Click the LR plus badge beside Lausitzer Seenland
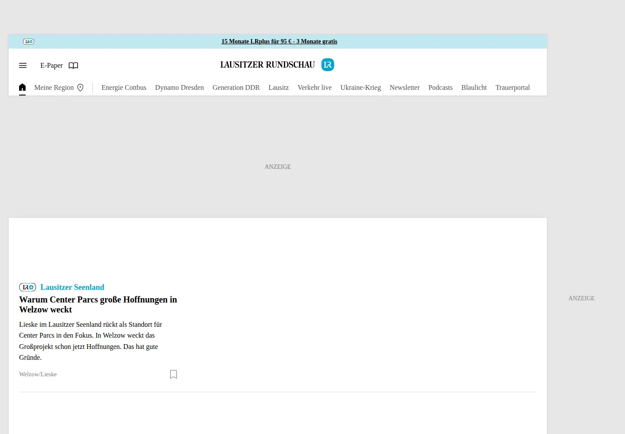Viewport: 625px width, 434px height. click(28, 287)
